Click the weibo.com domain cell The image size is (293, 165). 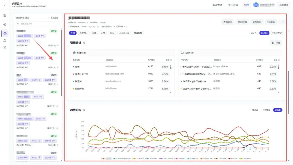point(111,66)
